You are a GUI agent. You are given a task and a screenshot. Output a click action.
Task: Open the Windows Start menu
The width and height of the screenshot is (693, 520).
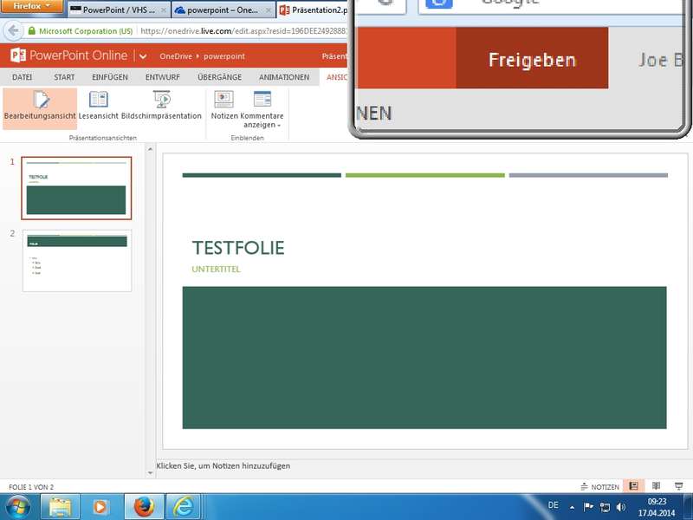pos(18,507)
